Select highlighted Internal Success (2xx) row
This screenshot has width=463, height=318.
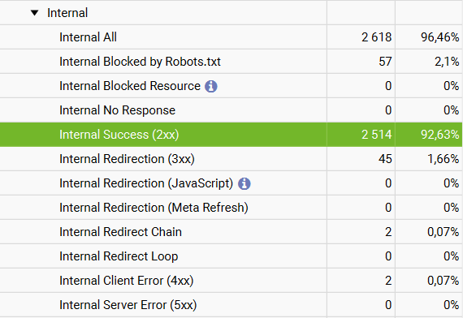click(231, 135)
